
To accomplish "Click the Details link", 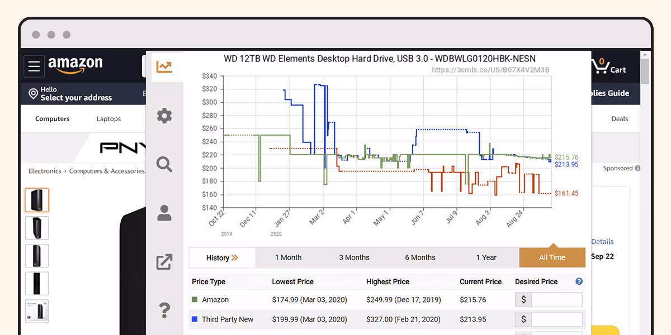I will click(602, 242).
